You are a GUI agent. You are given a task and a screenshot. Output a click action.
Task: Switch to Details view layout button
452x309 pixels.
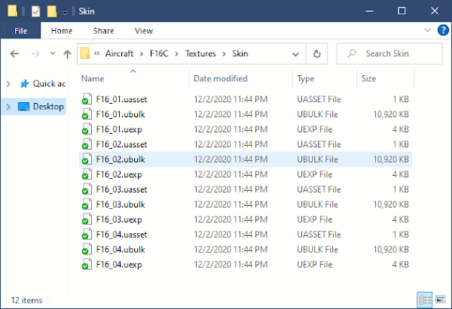pos(425,300)
